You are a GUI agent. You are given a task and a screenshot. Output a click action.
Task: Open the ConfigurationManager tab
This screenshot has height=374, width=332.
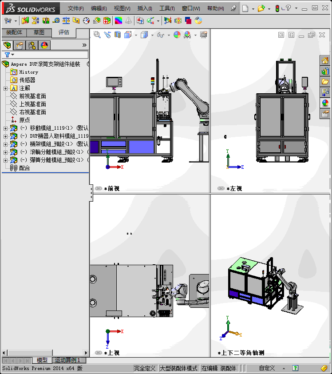coord(32,45)
